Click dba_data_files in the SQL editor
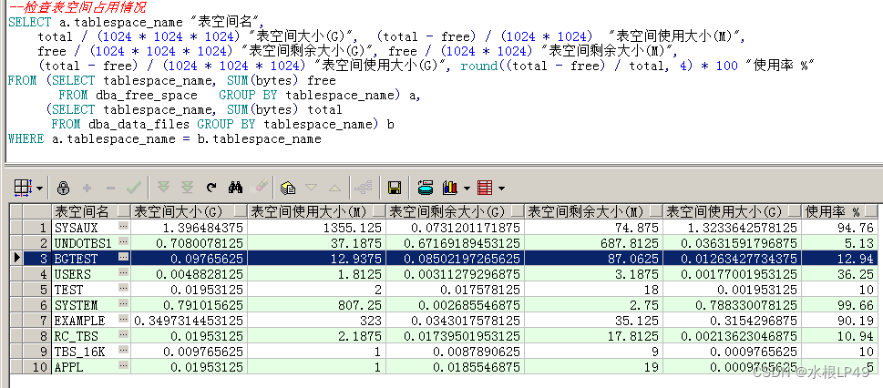This screenshot has width=883, height=388. 139,124
